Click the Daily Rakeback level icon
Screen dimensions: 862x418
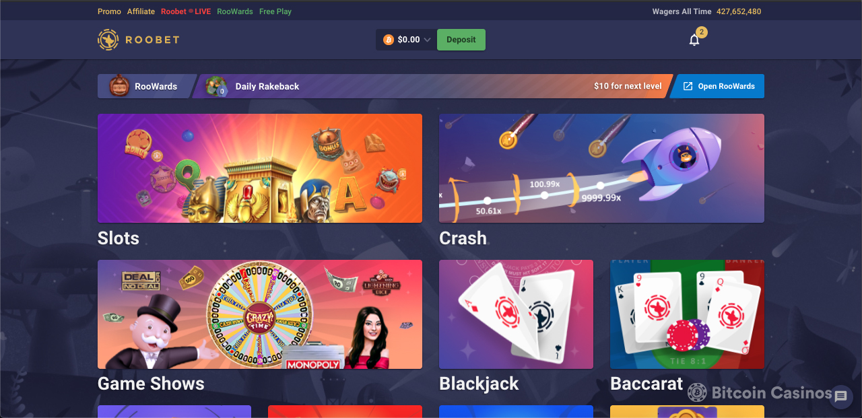click(x=216, y=86)
